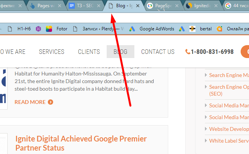Click the Google G favicon on tab
This screenshot has height=154, width=249.
tap(228, 6)
